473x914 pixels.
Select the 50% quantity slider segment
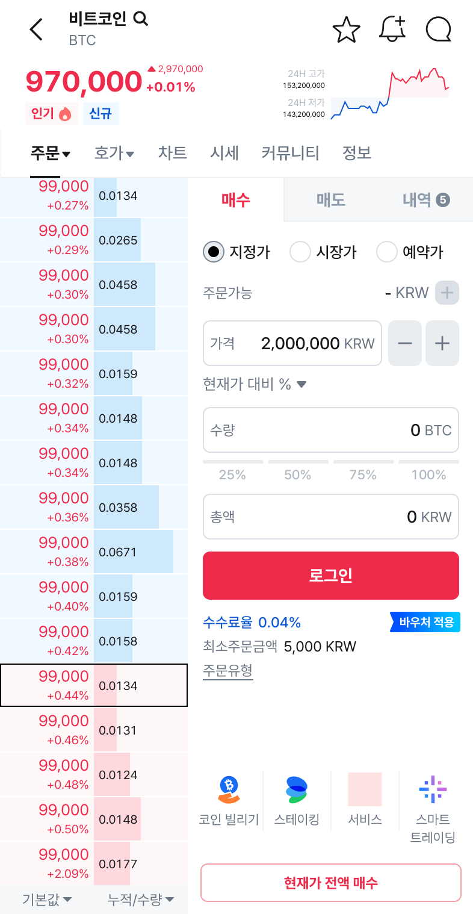pyautogui.click(x=298, y=470)
